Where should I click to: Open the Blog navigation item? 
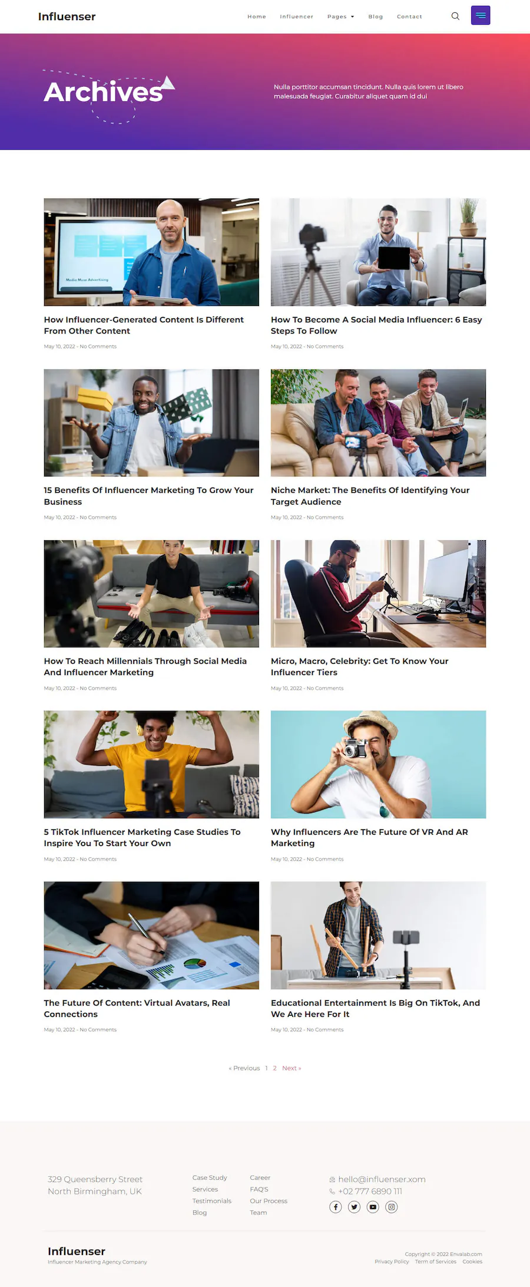pyautogui.click(x=376, y=17)
